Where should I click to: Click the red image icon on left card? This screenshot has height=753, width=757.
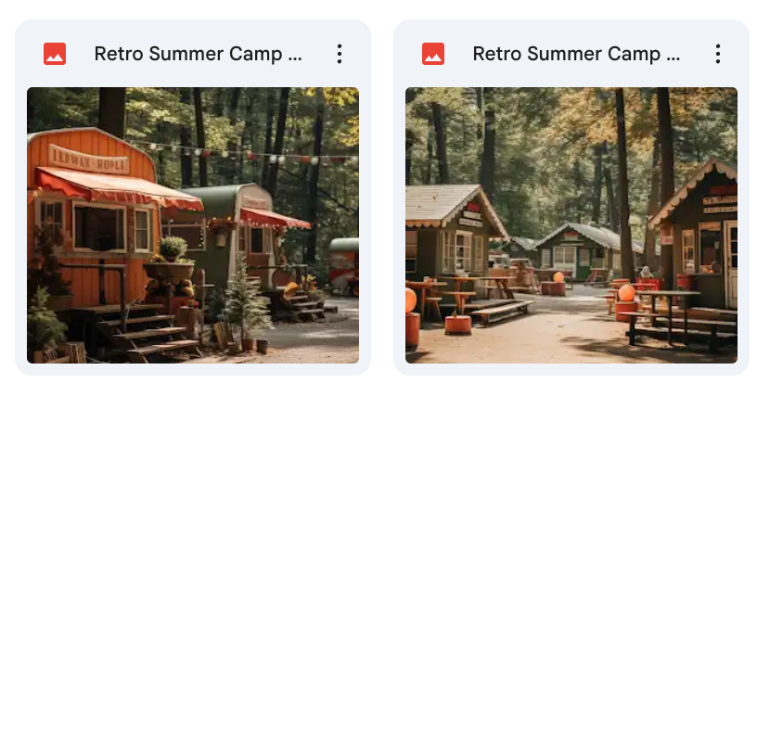pyautogui.click(x=55, y=54)
